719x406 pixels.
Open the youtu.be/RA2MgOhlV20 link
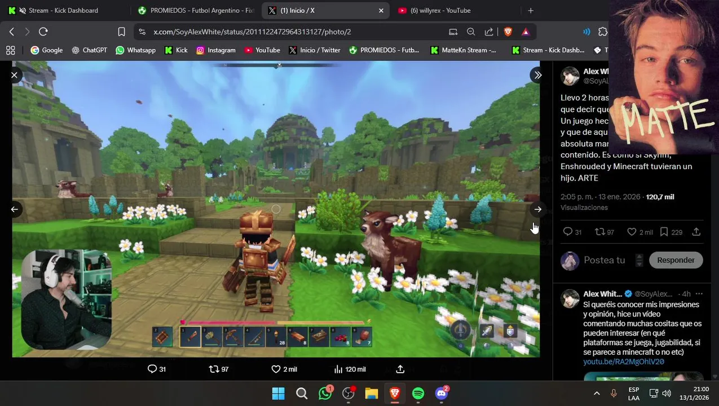tap(624, 361)
